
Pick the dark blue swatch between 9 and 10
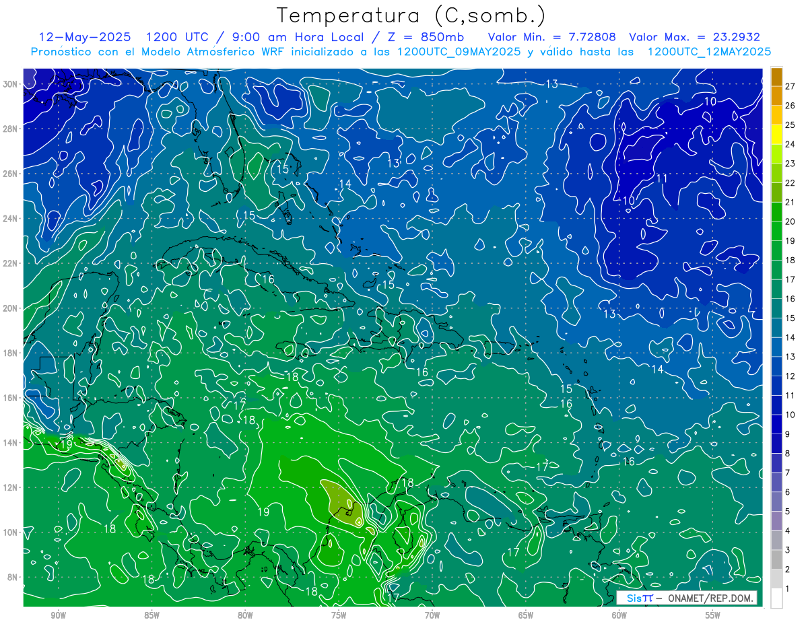[x=776, y=425]
